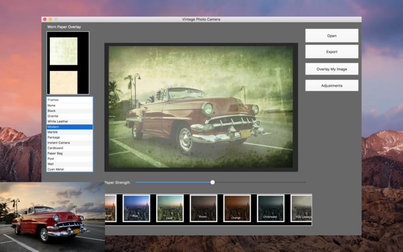This screenshot has height=252, width=403.
Task: Apply the Blue filter thumbnail
Action: (x=136, y=208)
